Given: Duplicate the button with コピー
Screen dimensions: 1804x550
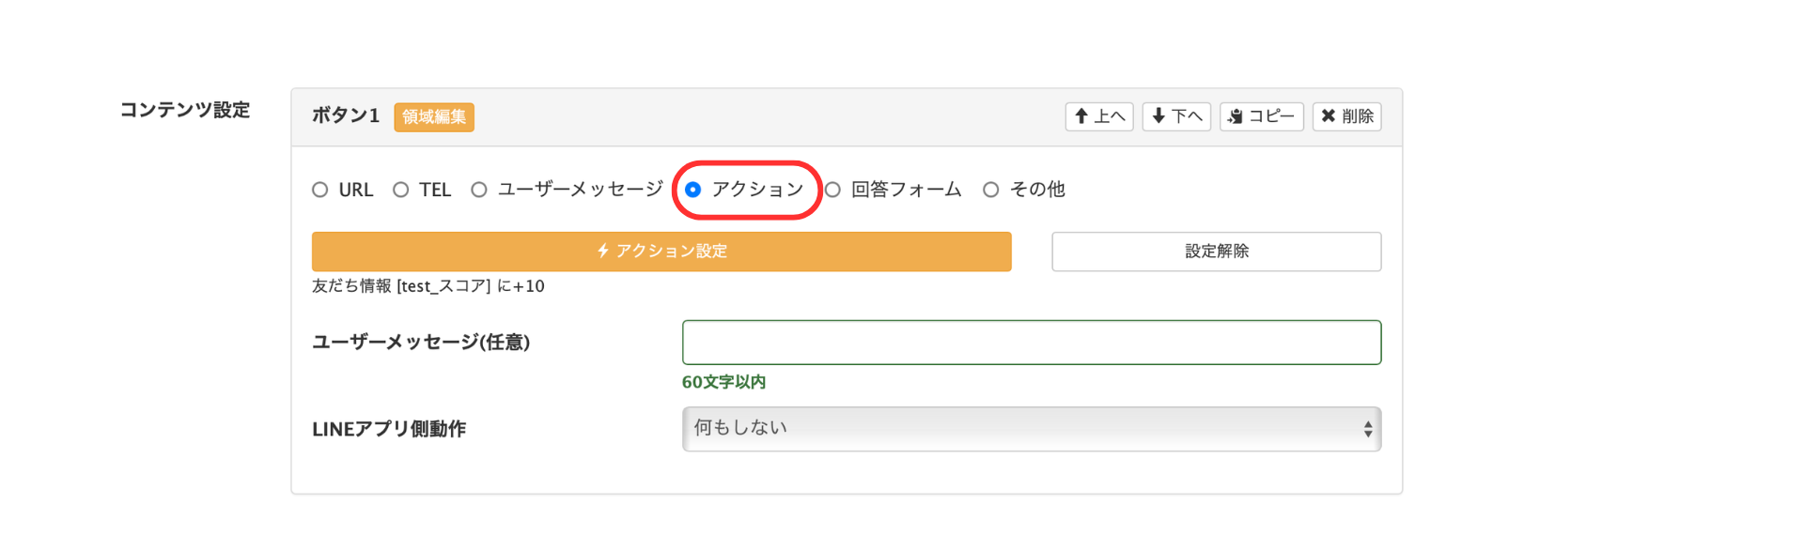Looking at the screenshot, I should coord(1262,116).
